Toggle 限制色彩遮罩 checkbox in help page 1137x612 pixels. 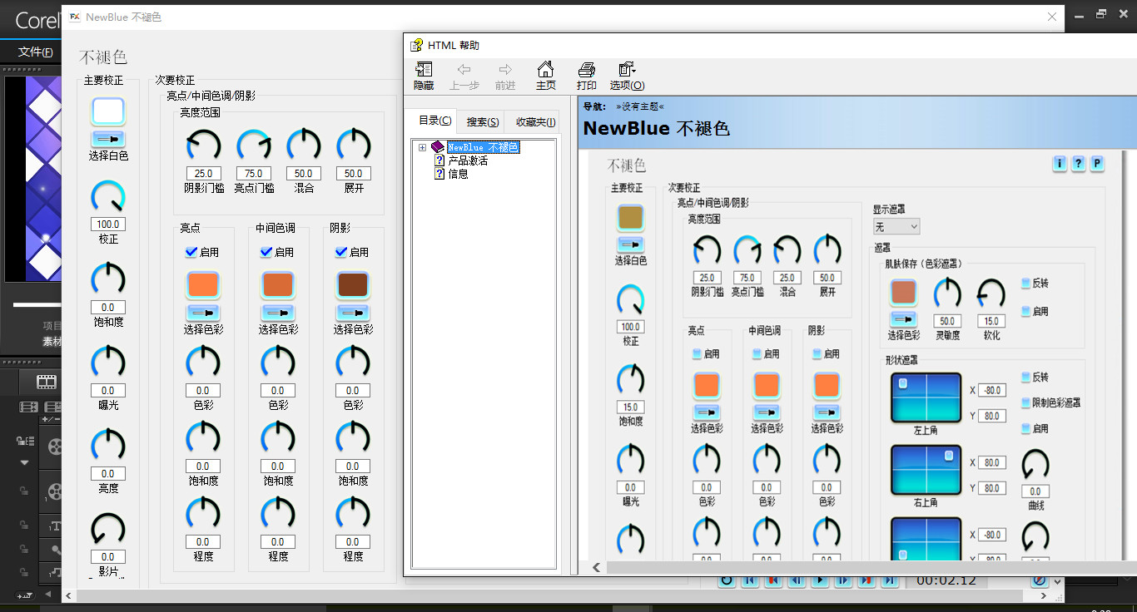point(1025,402)
